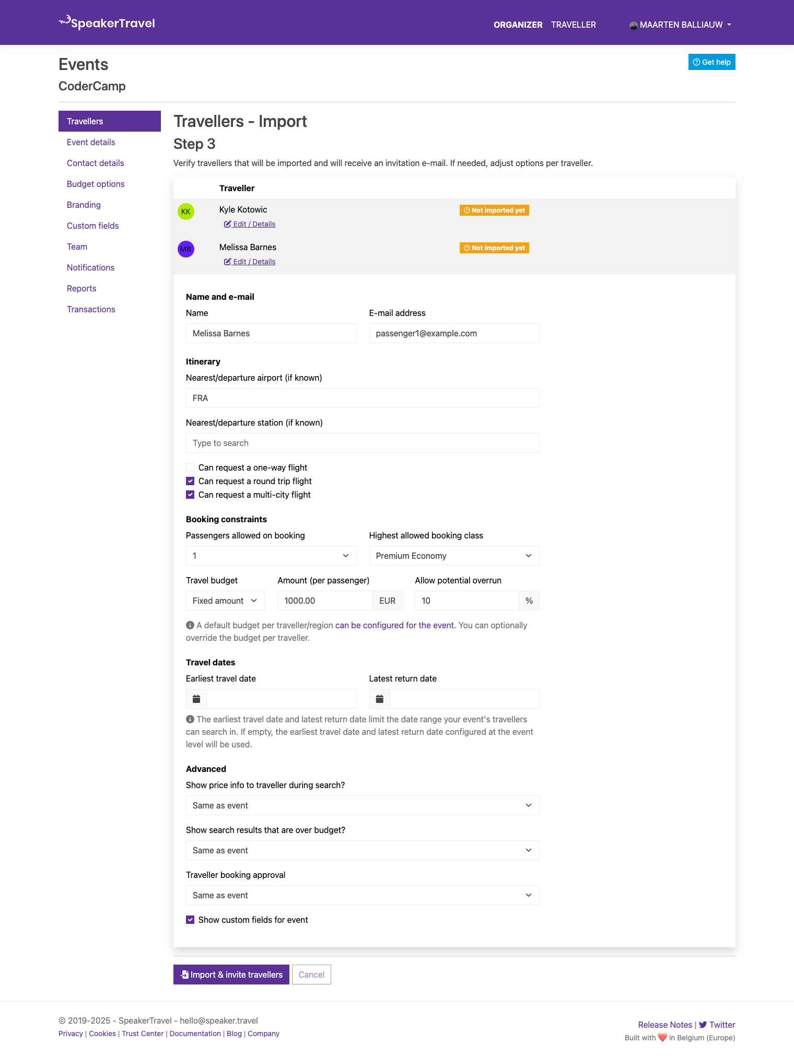Screen dimensions: 794x1056
Task: Open Edit / Details for Kyle Kotowic
Action: click(x=250, y=224)
